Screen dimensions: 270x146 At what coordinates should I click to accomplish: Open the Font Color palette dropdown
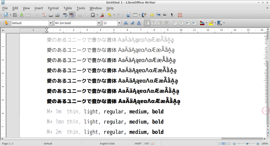pyautogui.click(x=207, y=23)
